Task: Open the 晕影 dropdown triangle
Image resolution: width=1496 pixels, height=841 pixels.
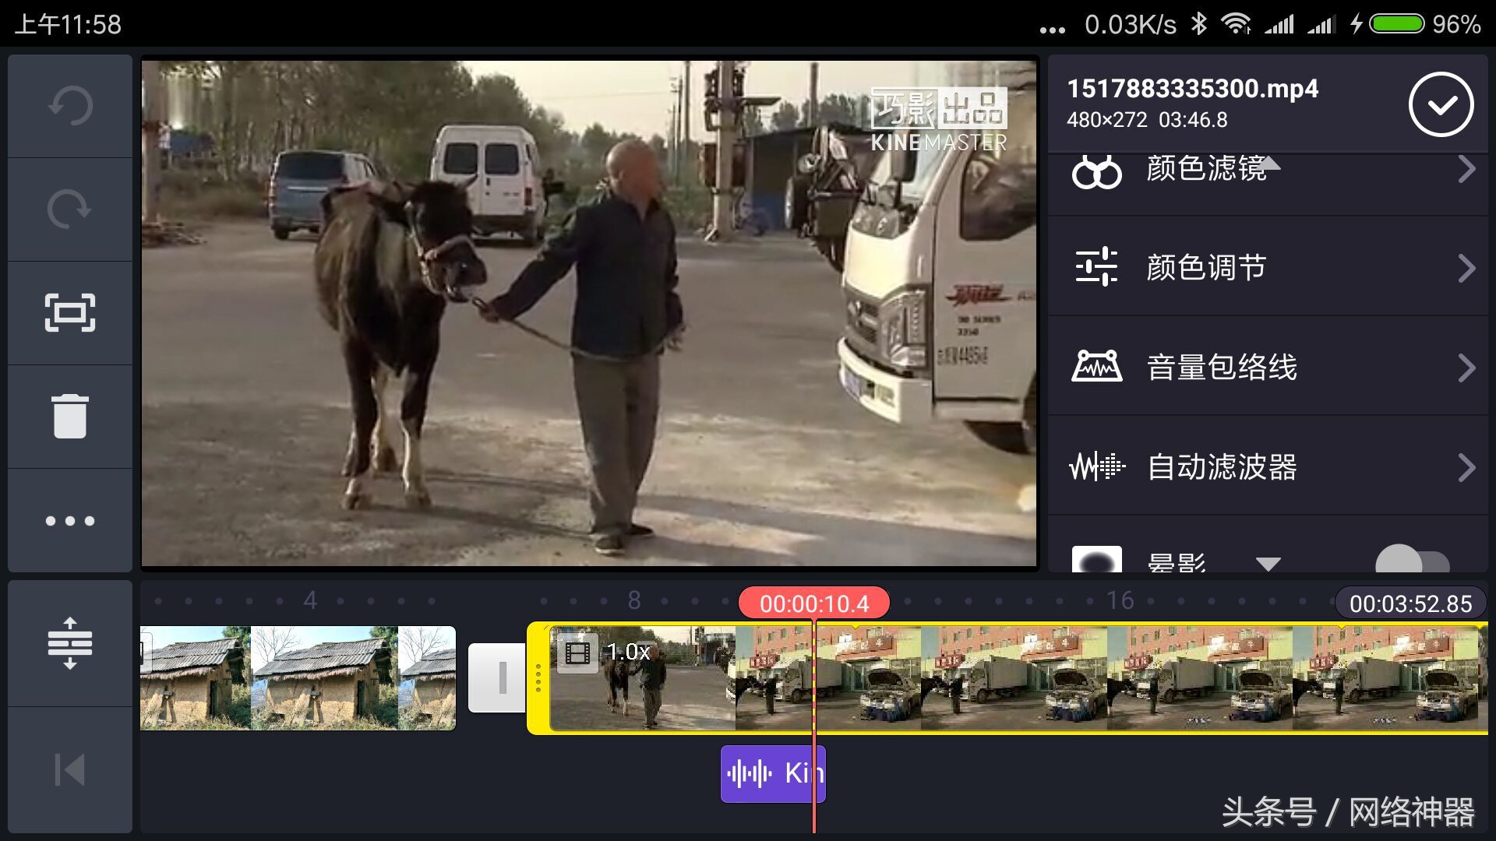Action: click(1270, 562)
